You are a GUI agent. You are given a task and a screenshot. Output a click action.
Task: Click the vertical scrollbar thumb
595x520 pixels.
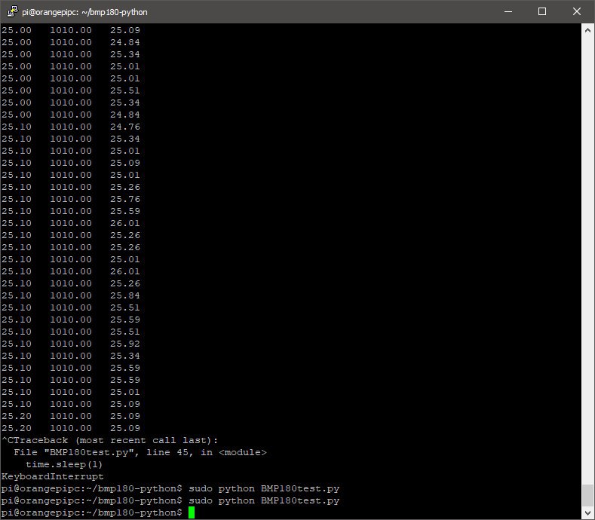tap(587, 494)
